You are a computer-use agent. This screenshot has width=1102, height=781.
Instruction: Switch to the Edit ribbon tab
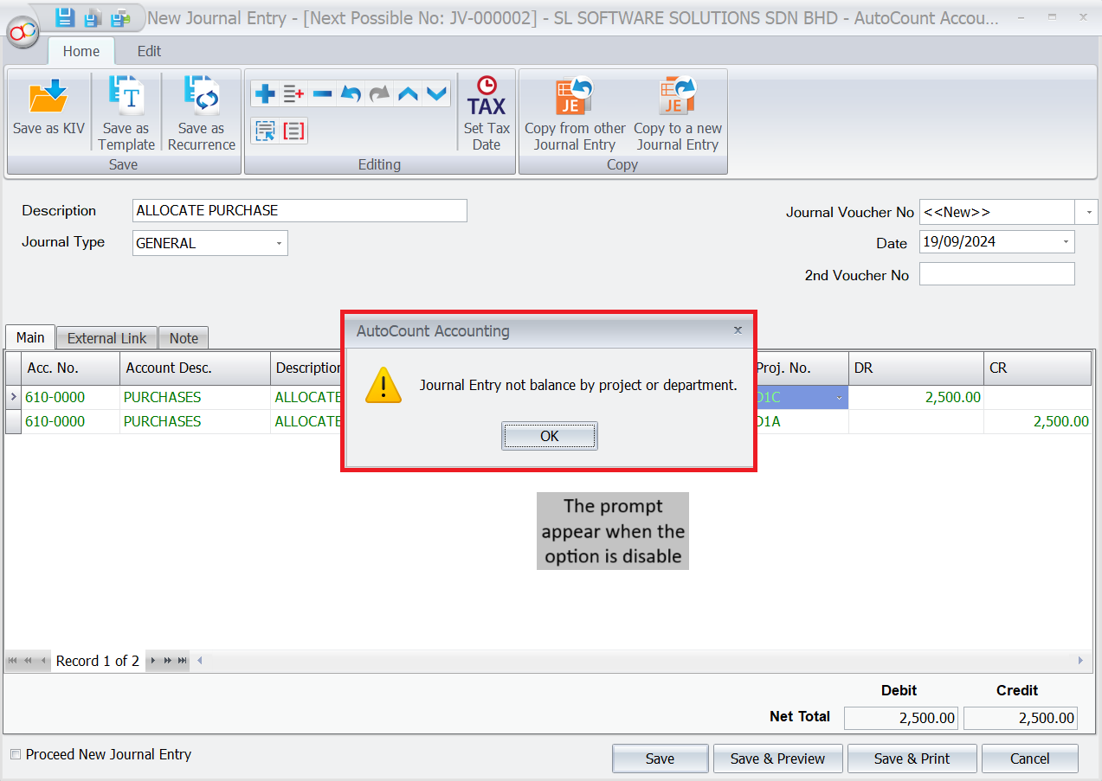(149, 51)
